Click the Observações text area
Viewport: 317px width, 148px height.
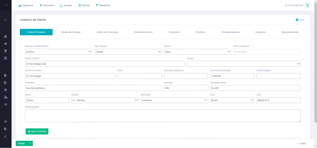coord(163,116)
